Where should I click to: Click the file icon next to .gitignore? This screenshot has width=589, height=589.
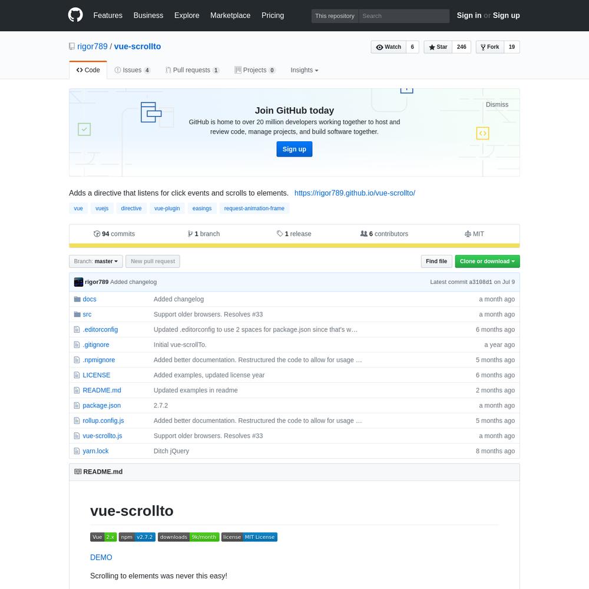77,345
